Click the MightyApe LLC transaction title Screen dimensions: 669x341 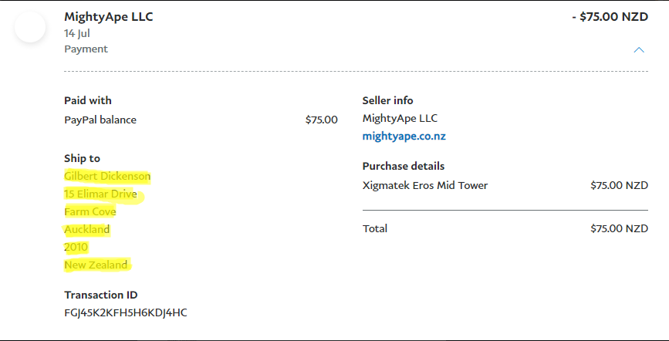[x=109, y=17]
